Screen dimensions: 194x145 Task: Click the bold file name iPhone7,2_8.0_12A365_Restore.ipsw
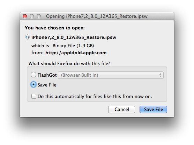pos(74,37)
